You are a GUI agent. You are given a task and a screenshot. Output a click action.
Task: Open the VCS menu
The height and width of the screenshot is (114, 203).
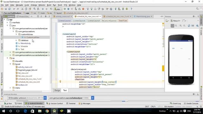click(65, 5)
